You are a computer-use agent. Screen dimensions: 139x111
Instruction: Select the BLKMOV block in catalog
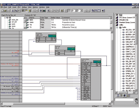pyautogui.click(x=130, y=35)
